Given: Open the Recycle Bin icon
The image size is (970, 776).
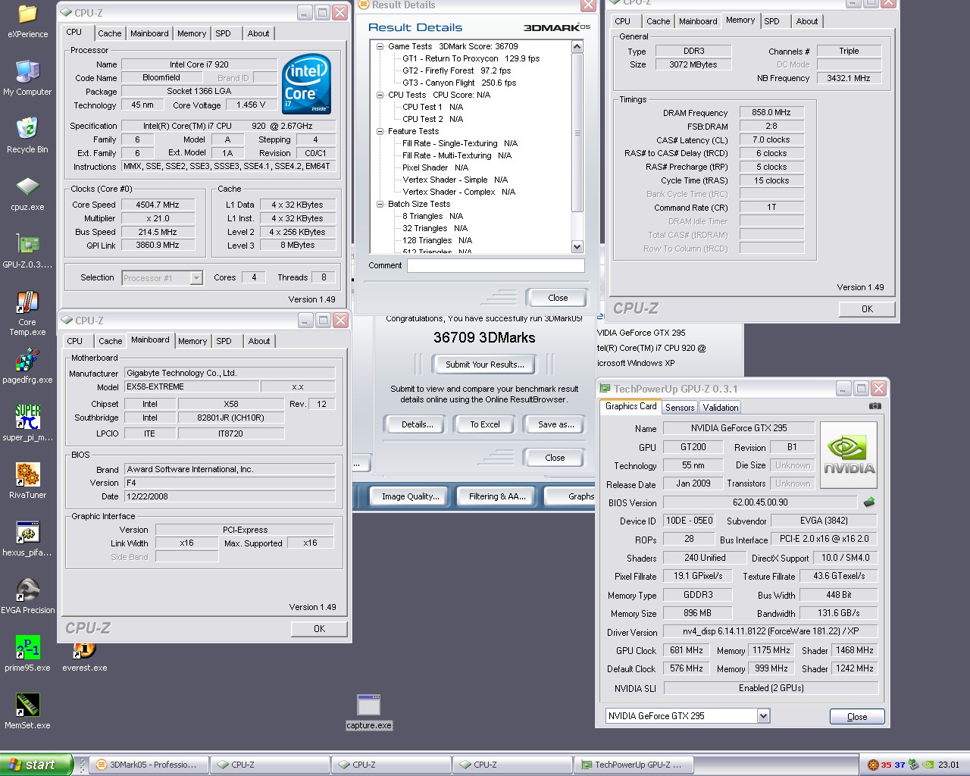Looking at the screenshot, I should click(x=27, y=130).
